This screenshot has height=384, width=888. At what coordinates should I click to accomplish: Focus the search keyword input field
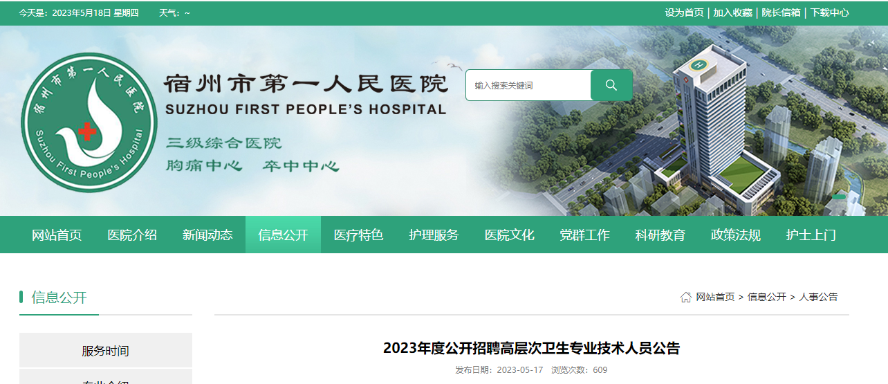tap(528, 85)
